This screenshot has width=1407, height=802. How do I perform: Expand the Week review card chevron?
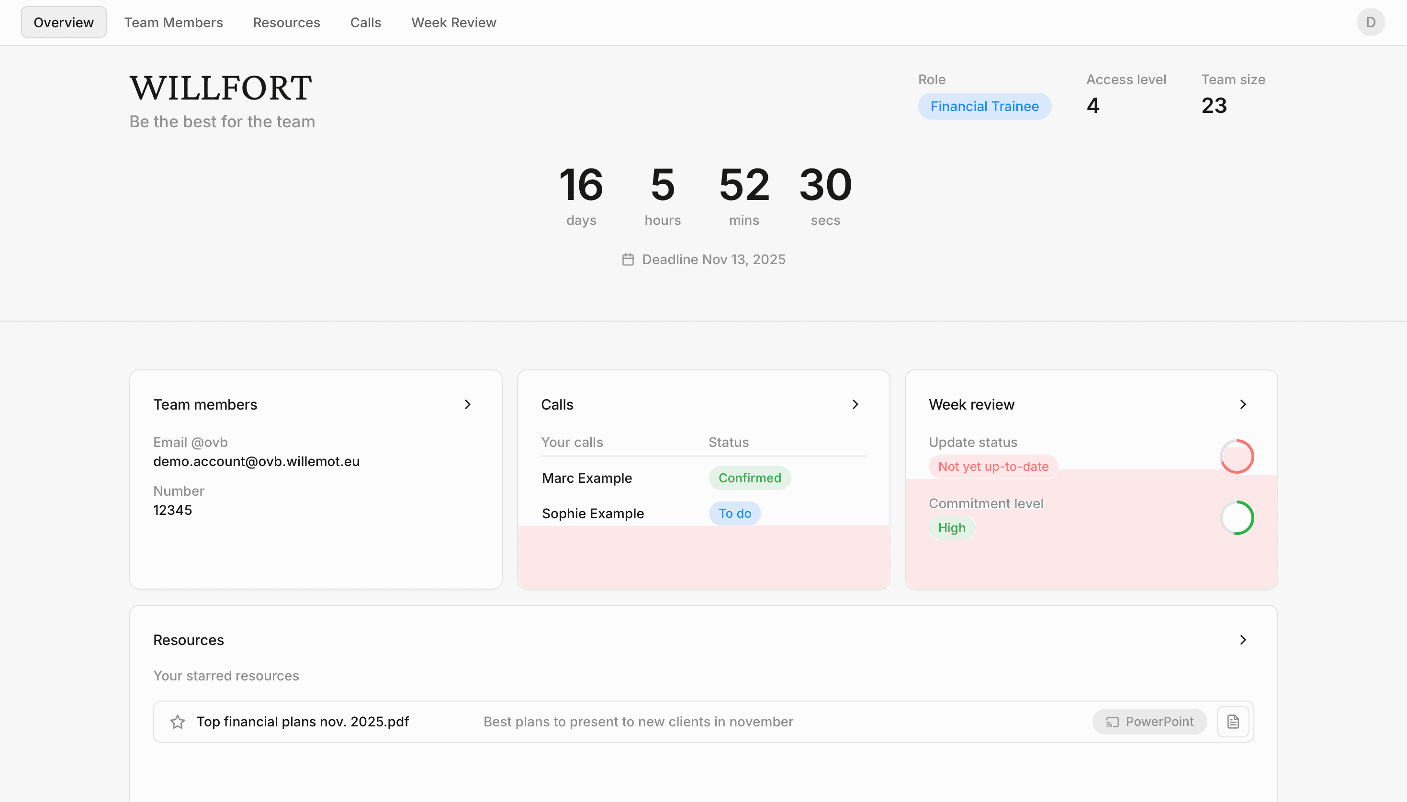point(1243,404)
